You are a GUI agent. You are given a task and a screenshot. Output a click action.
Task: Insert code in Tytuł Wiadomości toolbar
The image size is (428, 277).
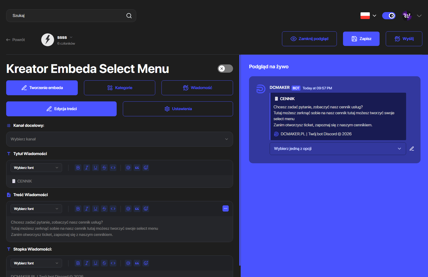pyautogui.click(x=113, y=168)
